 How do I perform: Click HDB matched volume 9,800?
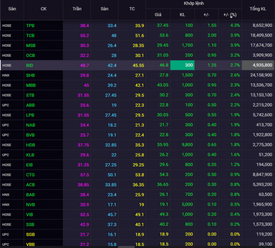click(187, 145)
